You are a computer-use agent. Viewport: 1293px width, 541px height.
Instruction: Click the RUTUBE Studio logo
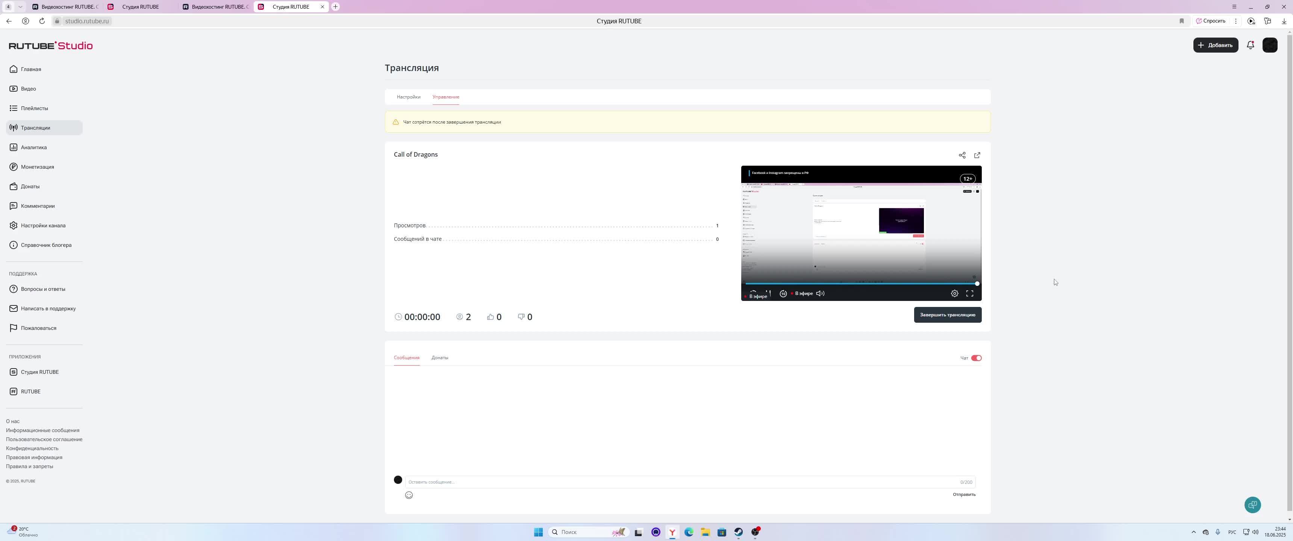[51, 46]
